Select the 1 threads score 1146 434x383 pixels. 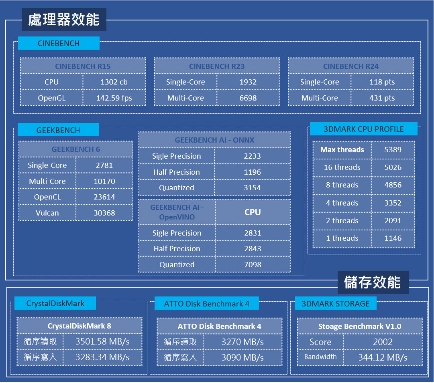click(393, 238)
